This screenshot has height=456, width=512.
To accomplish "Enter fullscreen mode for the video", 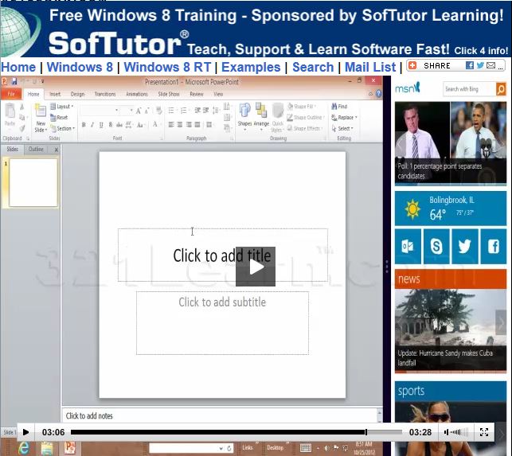I will [484, 432].
